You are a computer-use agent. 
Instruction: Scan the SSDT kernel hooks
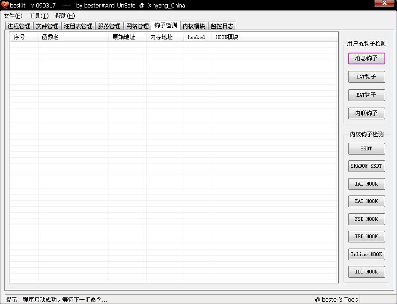click(x=366, y=148)
